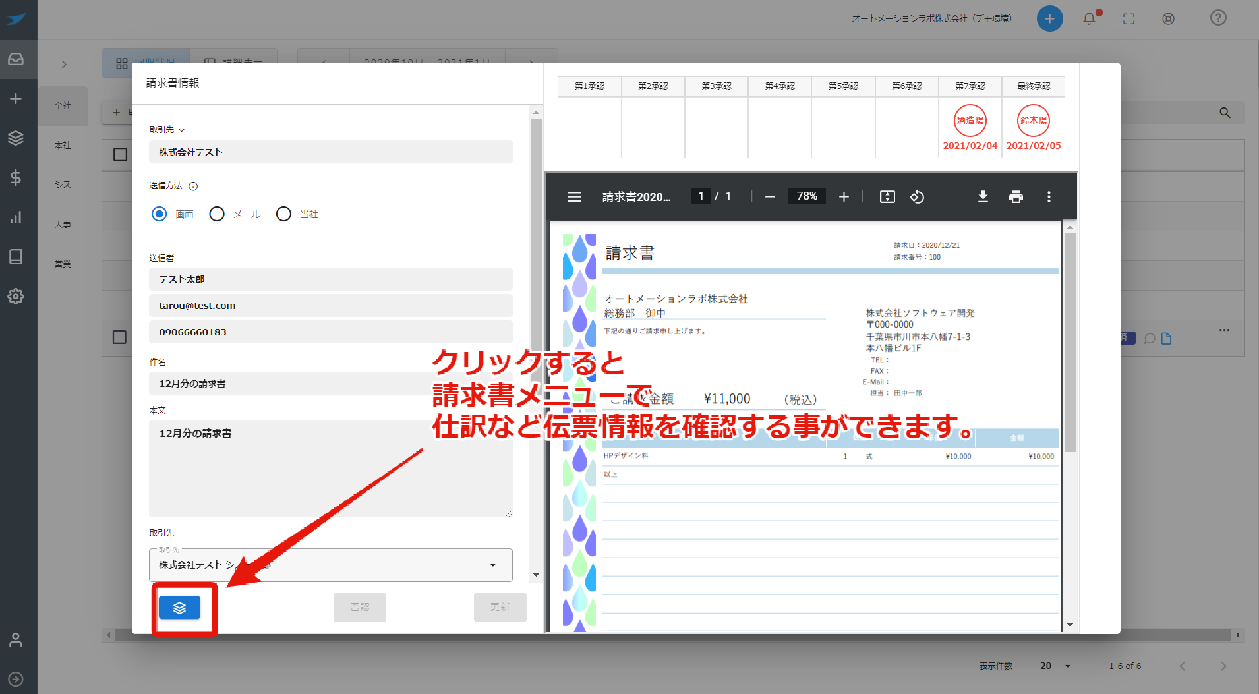Screen dimensions: 1259x694
Task: Rotate the PDF document
Action: tap(917, 196)
